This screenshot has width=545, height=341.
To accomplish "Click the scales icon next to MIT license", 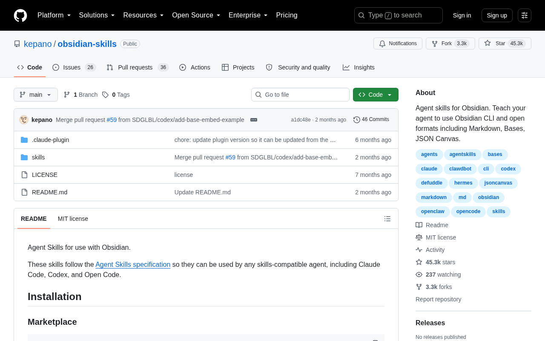I will coord(419,237).
